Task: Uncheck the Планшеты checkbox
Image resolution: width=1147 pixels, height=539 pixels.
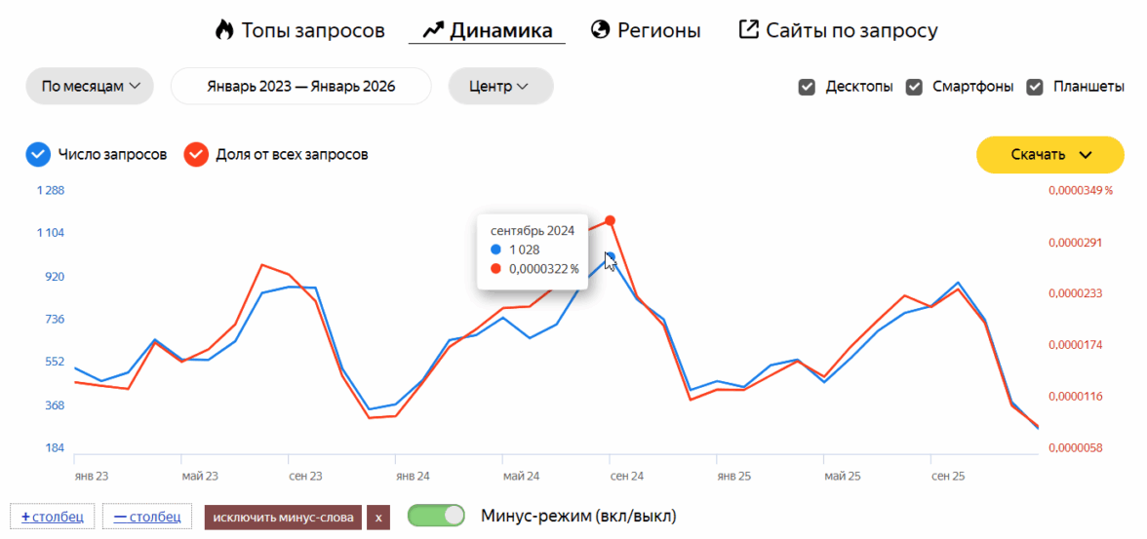Action: click(1035, 87)
